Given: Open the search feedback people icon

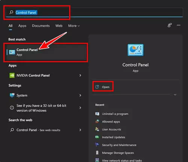Looking at the screenshot, I should click(x=170, y=25).
